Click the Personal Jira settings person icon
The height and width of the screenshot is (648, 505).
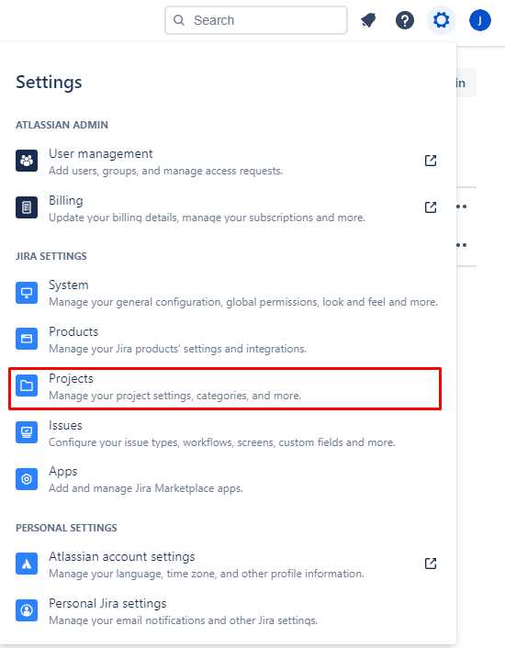[27, 610]
